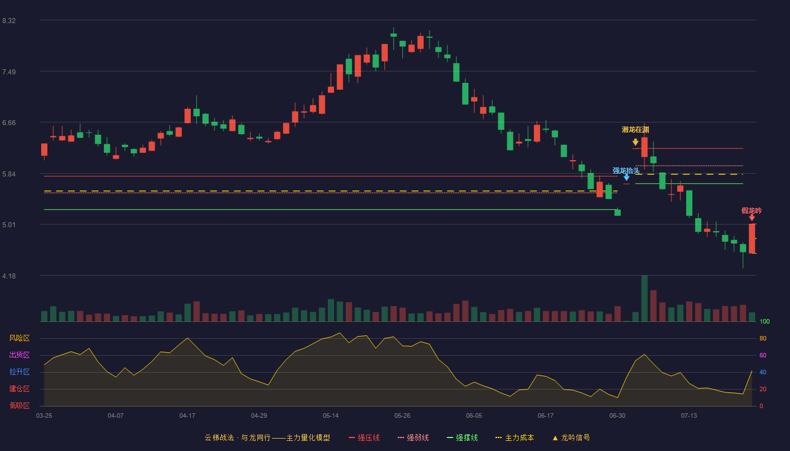Click the tall red candlestick below 假龙吟
The image size is (790, 451).
click(x=752, y=238)
